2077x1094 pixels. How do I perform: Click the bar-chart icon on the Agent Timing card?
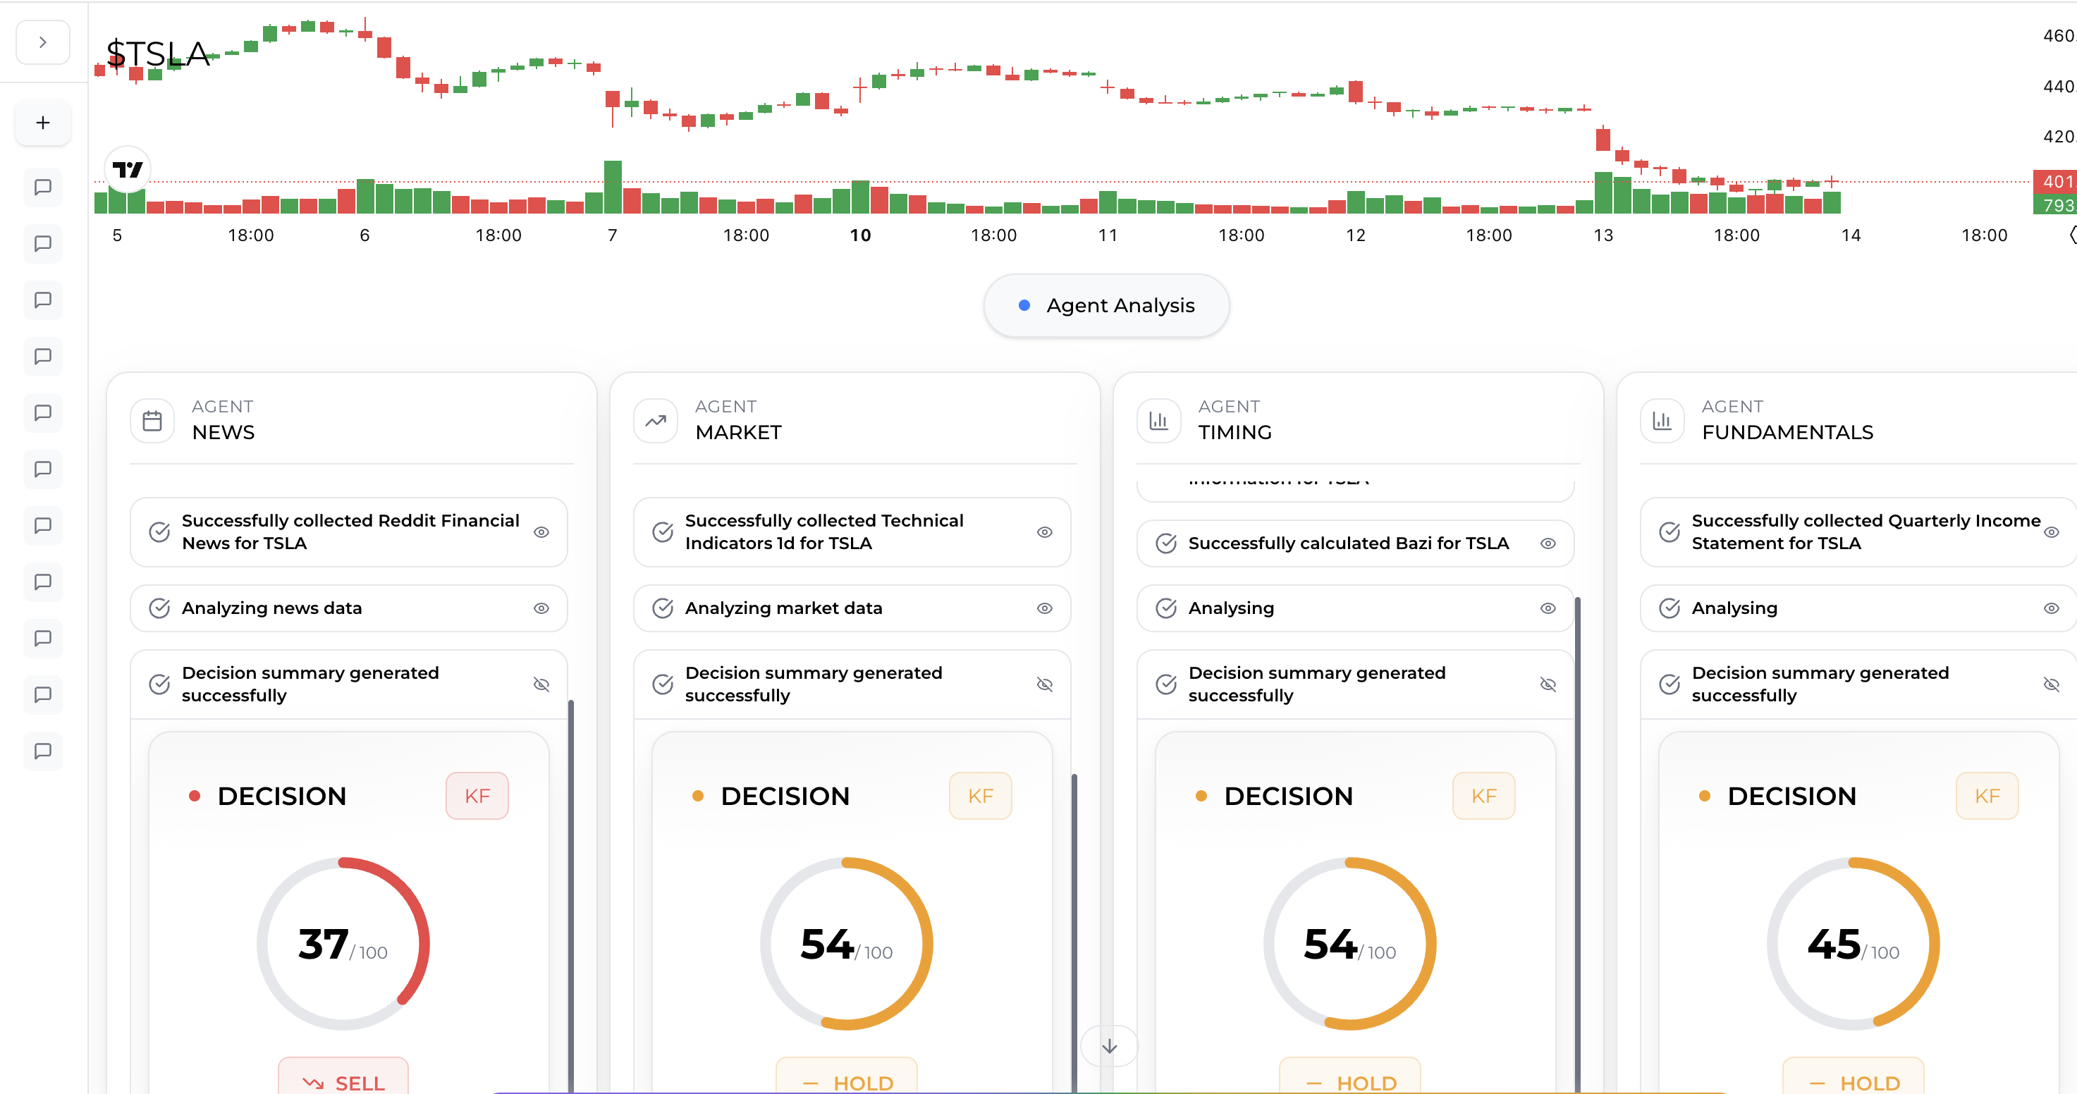tap(1158, 420)
